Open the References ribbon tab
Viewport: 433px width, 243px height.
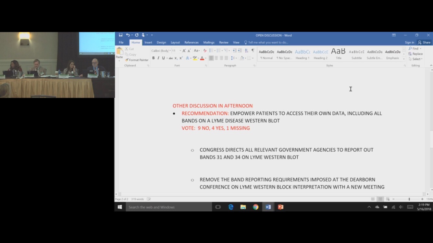(x=192, y=42)
